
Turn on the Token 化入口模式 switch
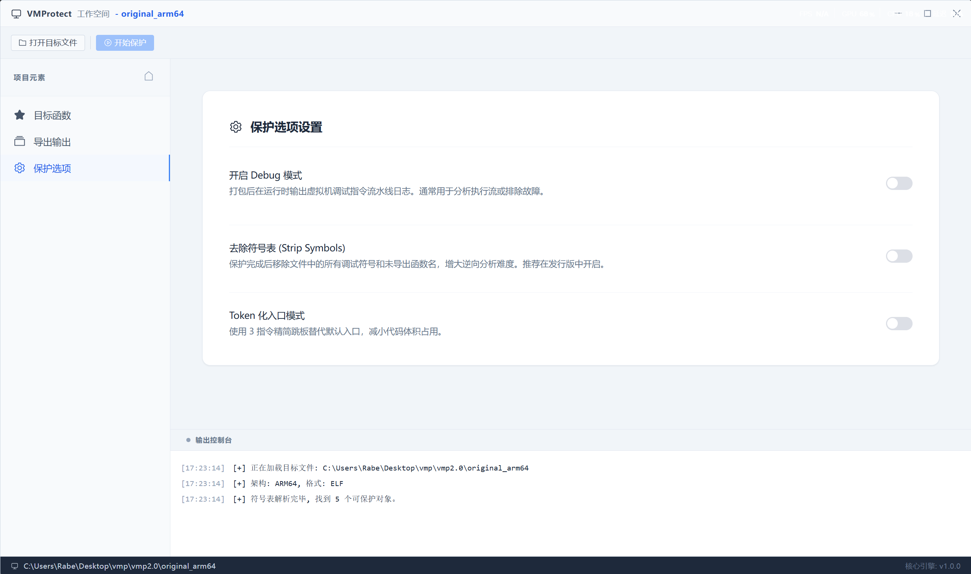899,323
